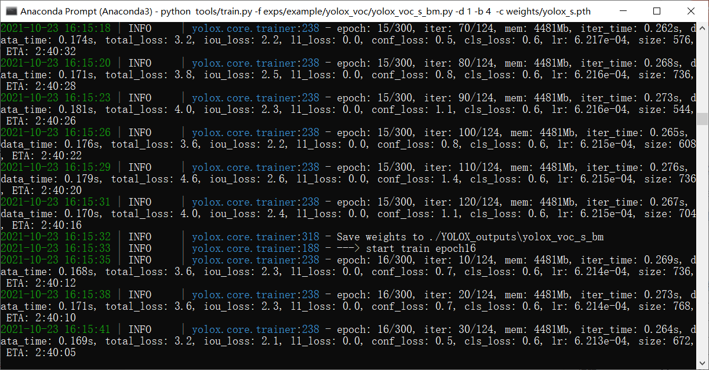Maximize the Anaconda Prompt window
This screenshot has width=709, height=370.
tap(656, 11)
